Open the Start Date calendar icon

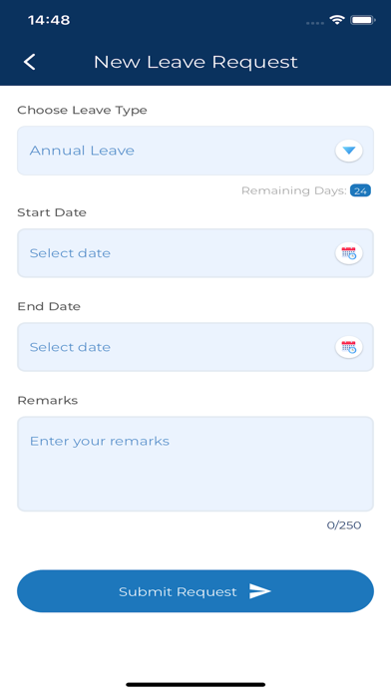349,253
